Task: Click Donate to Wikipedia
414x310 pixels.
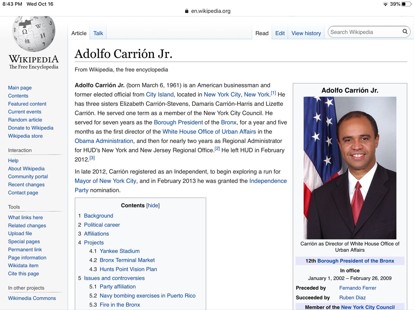Action: 31,128
